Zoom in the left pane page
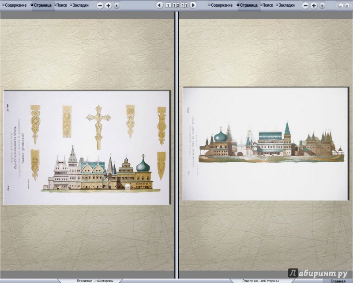Viewport: 353px width, 283px height. pyautogui.click(x=108, y=6)
